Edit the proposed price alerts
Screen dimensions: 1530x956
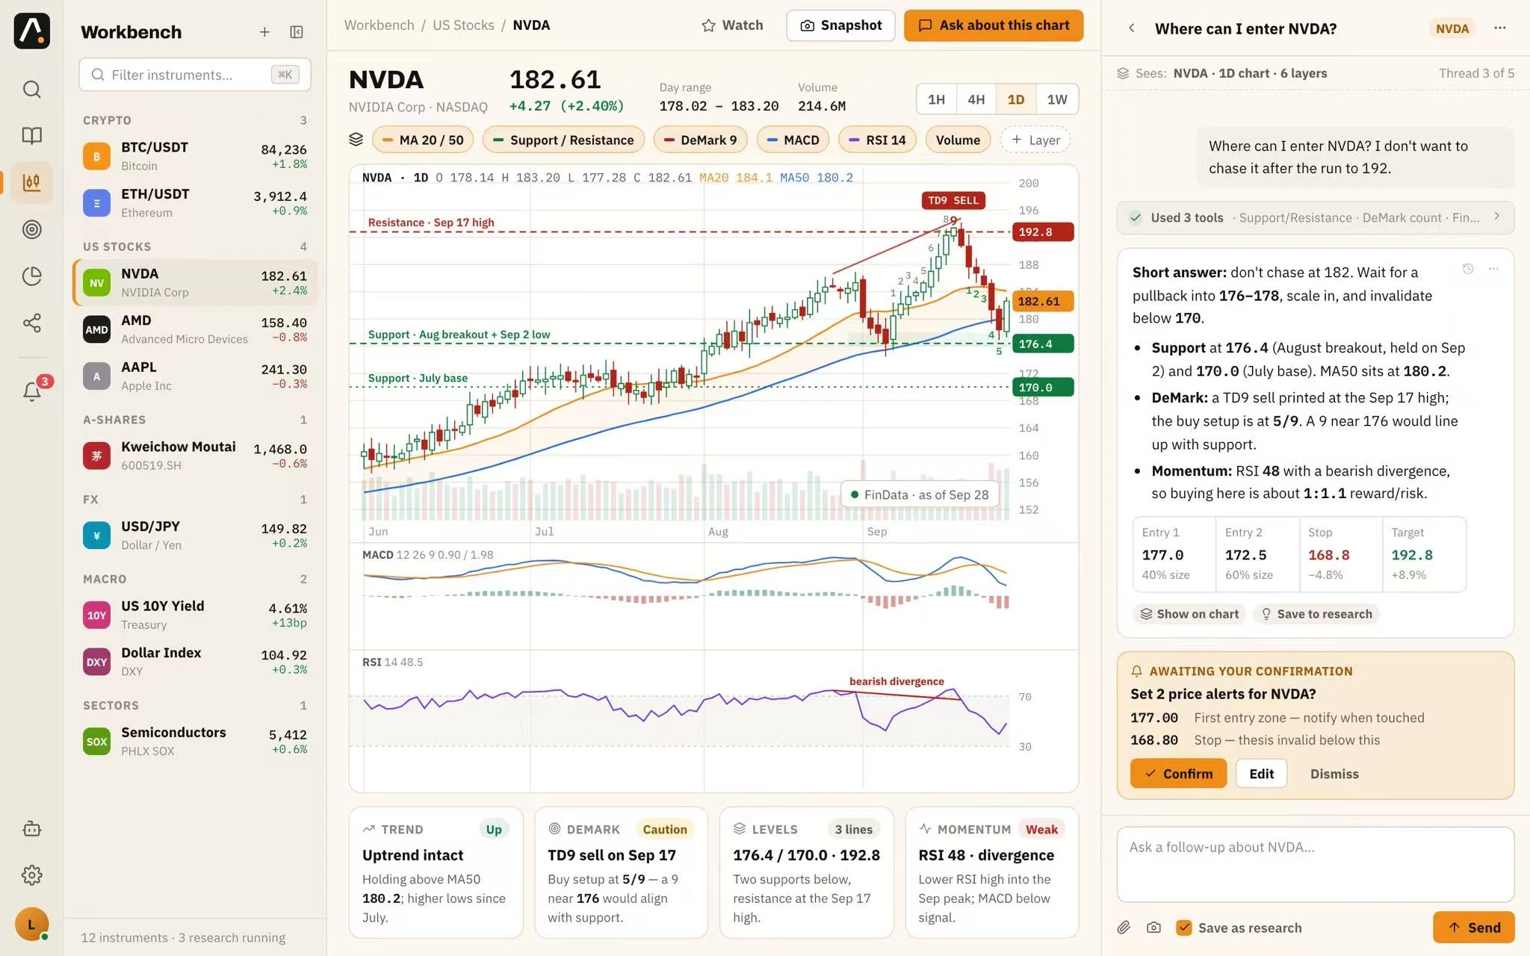(x=1261, y=774)
